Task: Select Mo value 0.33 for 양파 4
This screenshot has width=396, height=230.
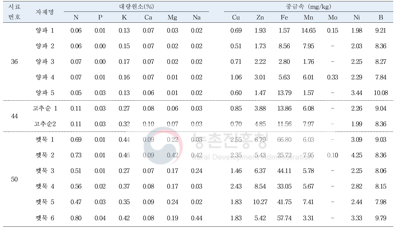Action: 332,77
